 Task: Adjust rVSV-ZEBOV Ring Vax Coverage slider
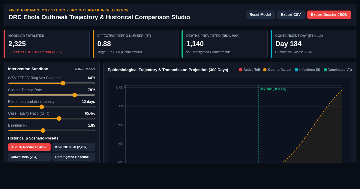52,83
